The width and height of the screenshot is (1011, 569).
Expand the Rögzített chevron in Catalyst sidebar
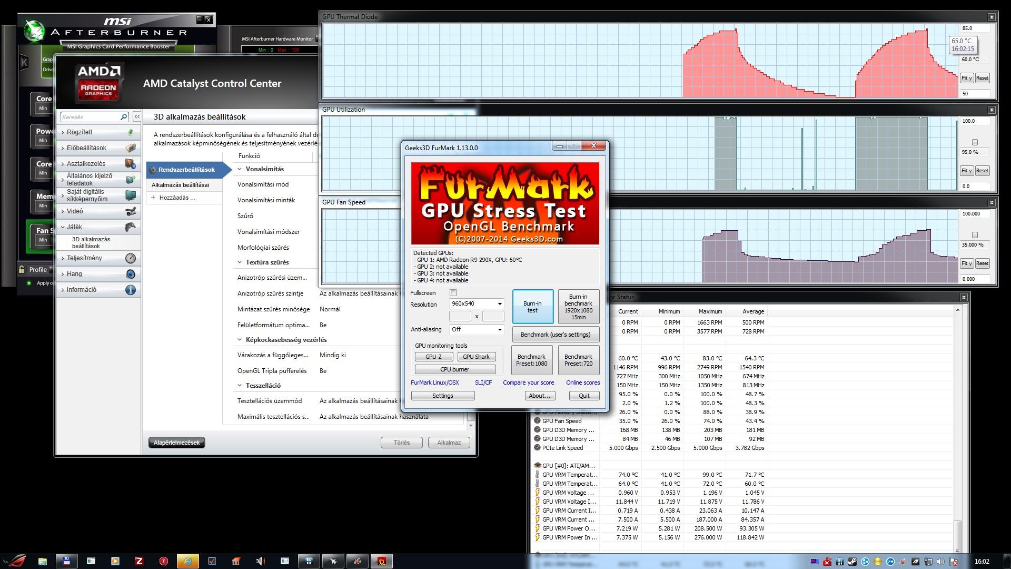tap(63, 132)
